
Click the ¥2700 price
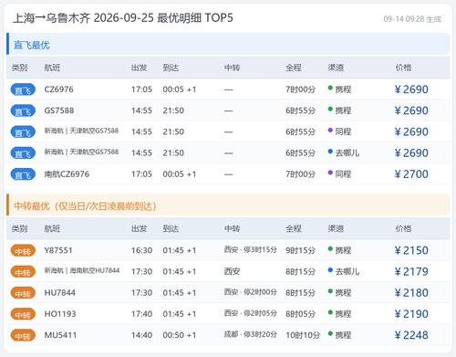click(411, 174)
